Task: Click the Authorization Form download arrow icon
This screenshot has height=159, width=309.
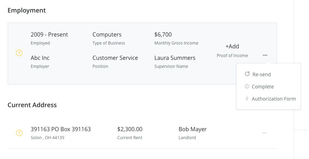Action: tap(247, 98)
